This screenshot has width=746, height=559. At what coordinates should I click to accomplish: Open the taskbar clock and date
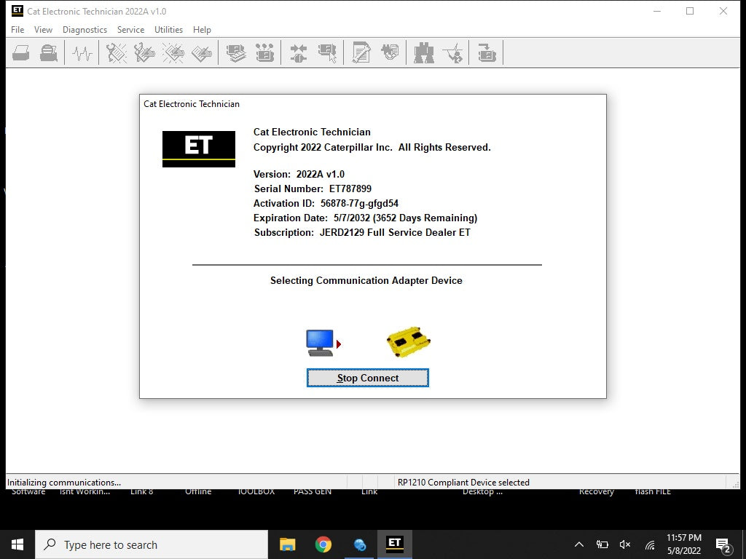(x=683, y=544)
